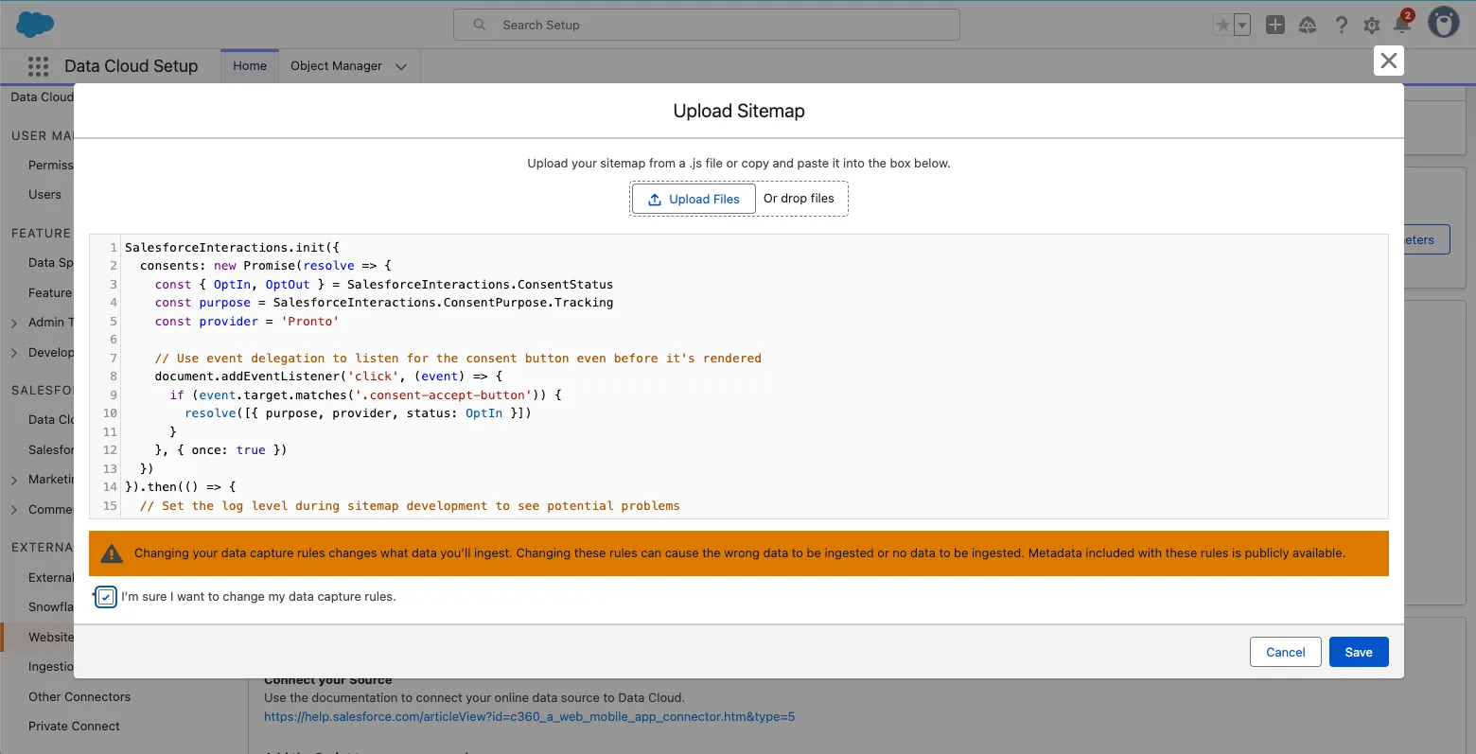The height and width of the screenshot is (754, 1476).
Task: View notifications via bell icon
Action: click(1402, 25)
